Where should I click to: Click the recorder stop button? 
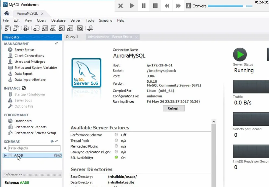(x=155, y=6)
